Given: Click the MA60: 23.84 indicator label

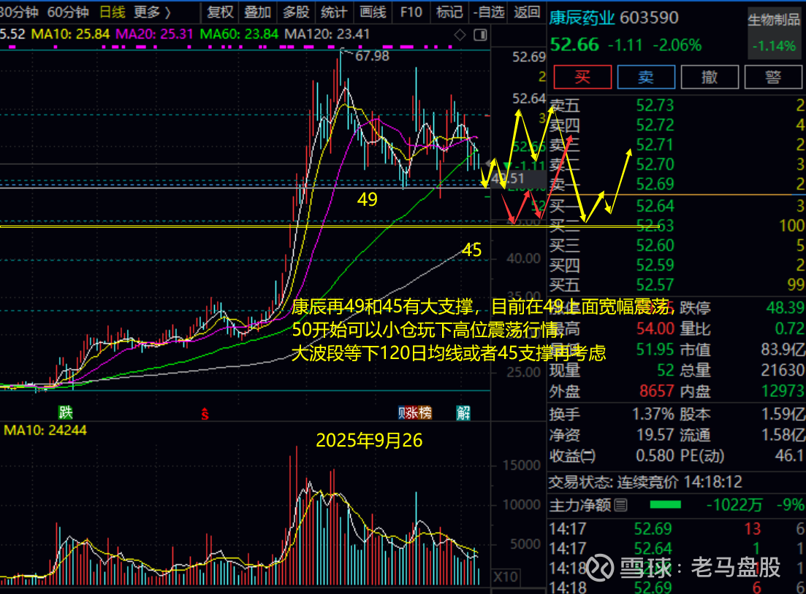Looking at the screenshot, I should [239, 34].
